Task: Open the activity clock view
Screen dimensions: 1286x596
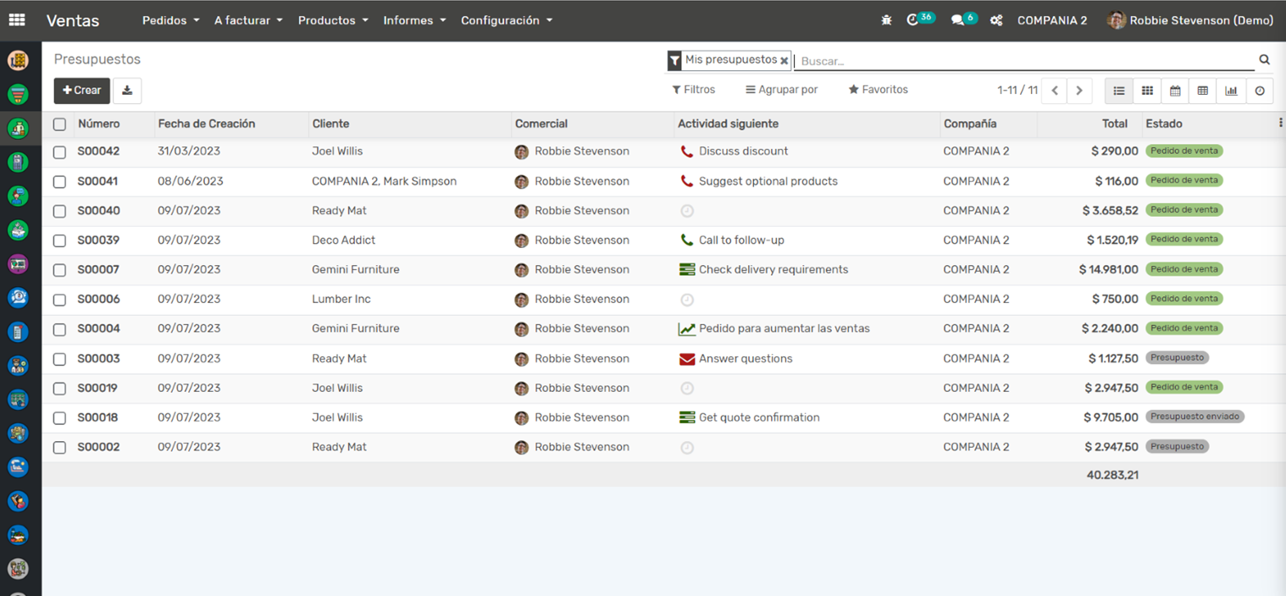Action: coord(1260,91)
